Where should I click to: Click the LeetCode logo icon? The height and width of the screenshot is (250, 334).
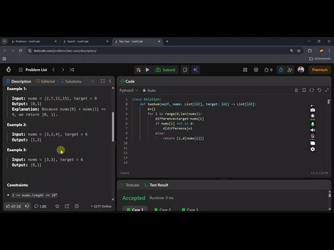tap(9, 69)
